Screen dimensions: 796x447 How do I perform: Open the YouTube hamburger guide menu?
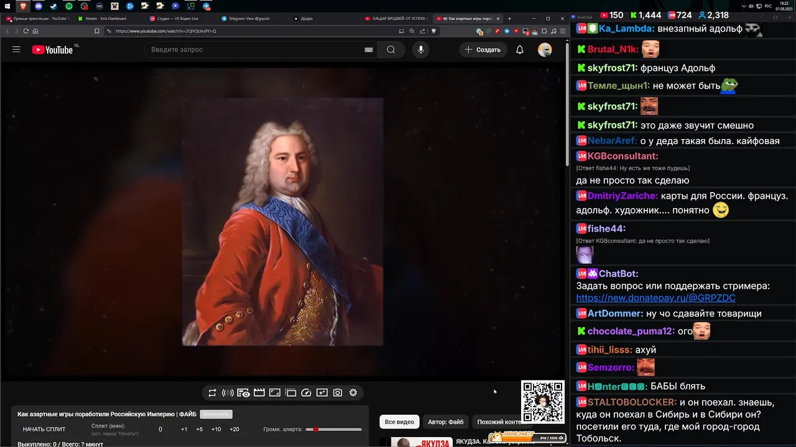coord(16,50)
